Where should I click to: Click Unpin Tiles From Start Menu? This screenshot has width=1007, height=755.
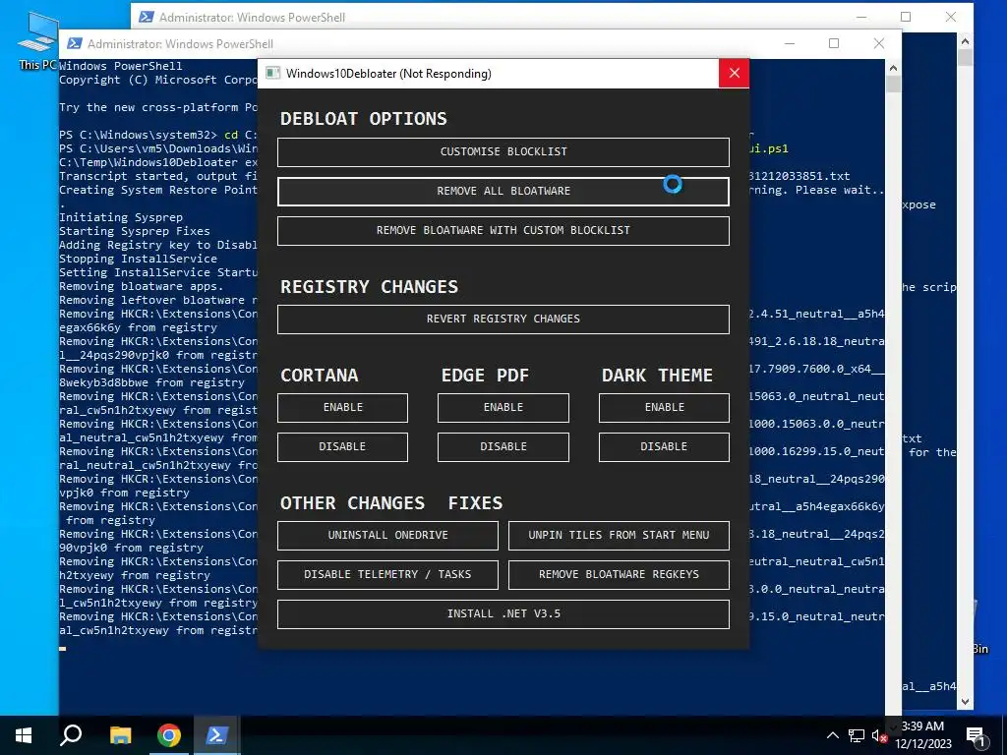(x=619, y=536)
